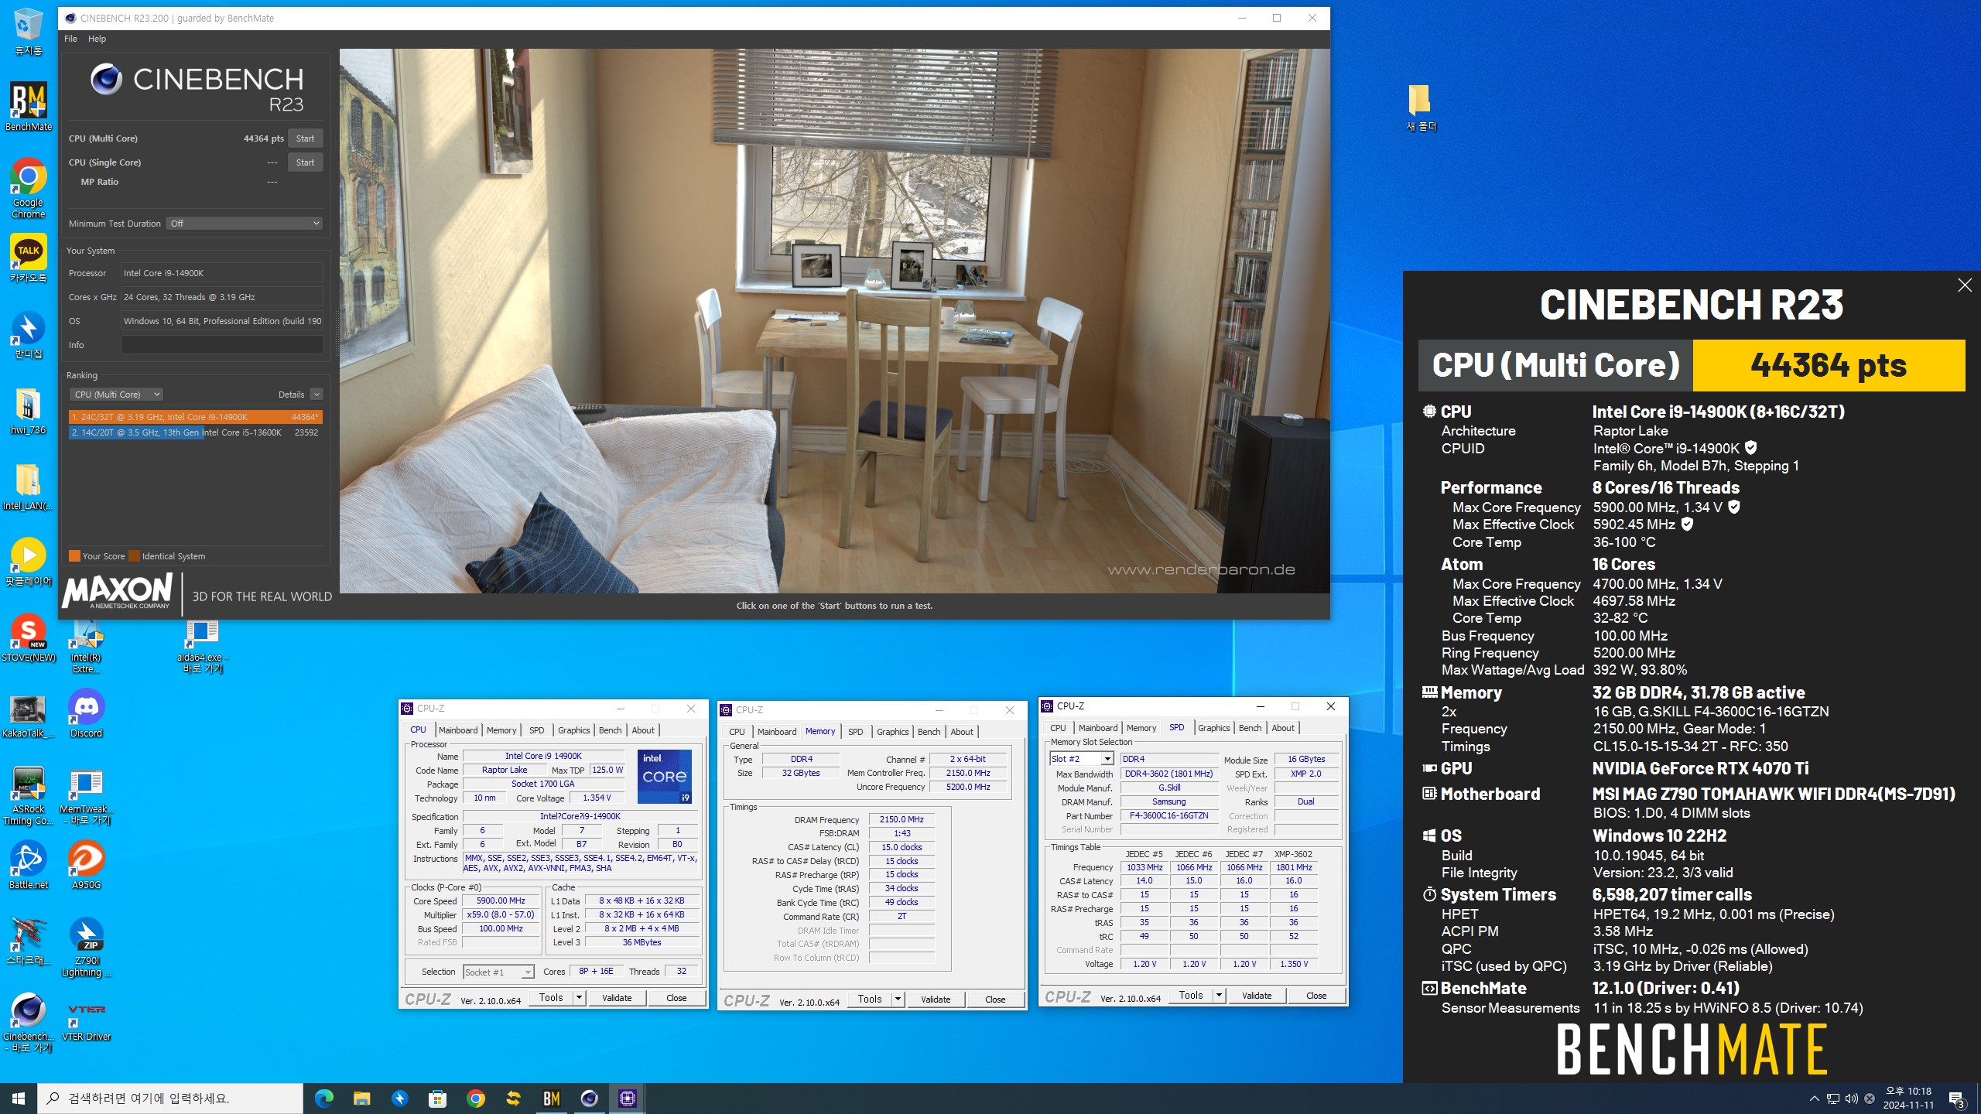This screenshot has width=1981, height=1114.
Task: Switch to BenchMate taskbar button
Action: point(552,1099)
